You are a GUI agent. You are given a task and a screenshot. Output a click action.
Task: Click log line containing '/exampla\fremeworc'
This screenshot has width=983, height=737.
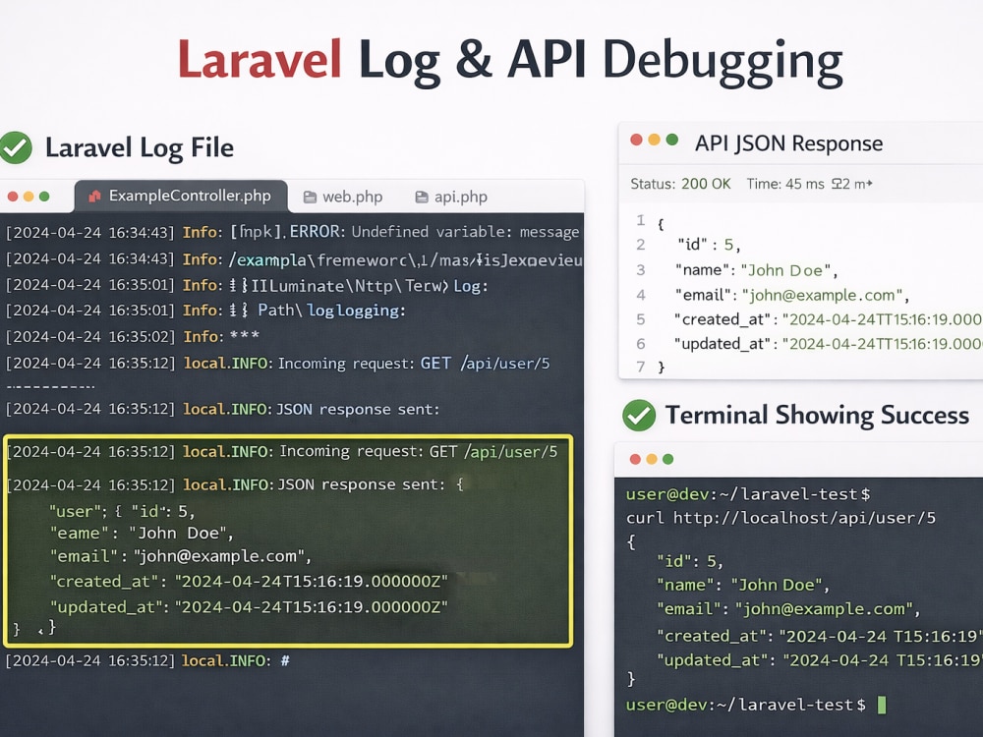pyautogui.click(x=293, y=258)
